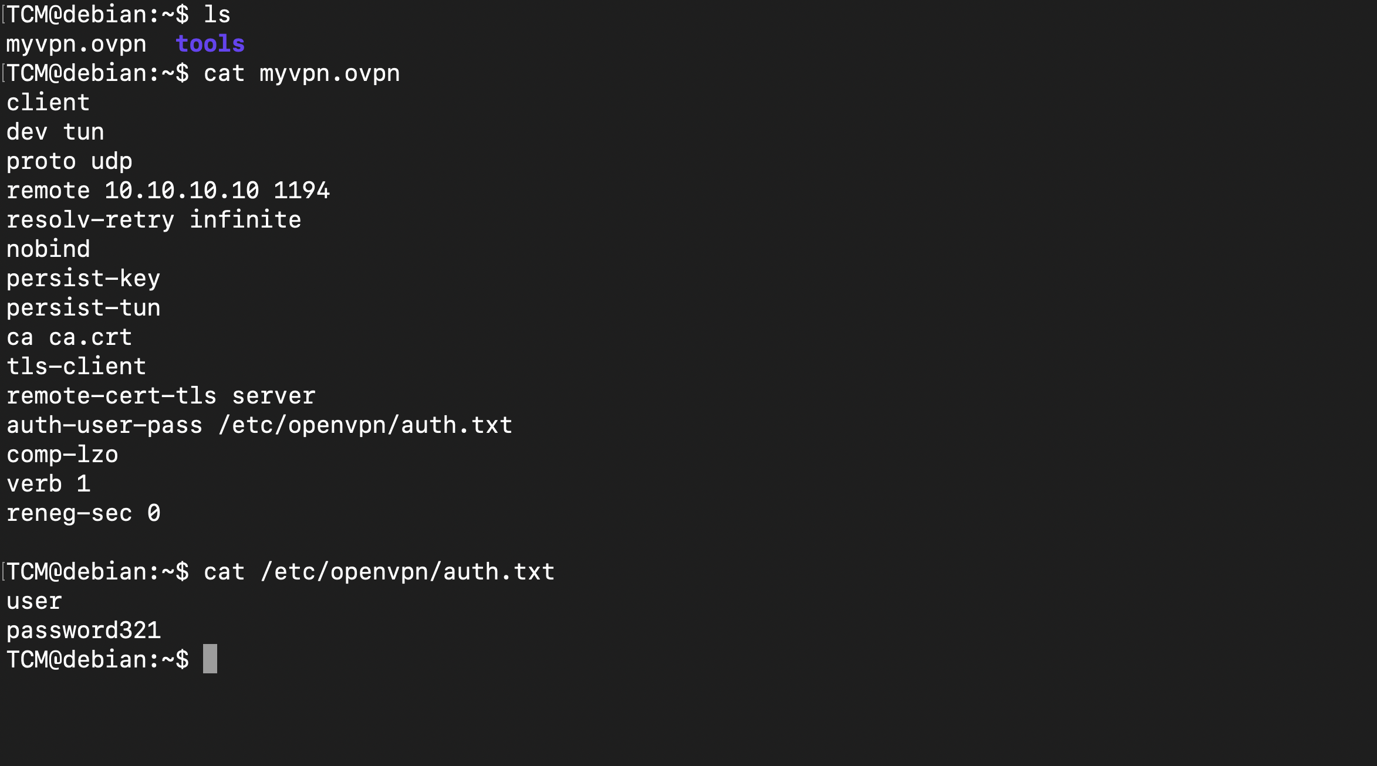Click the 'password321' text
Viewport: 1377px width, 766px height.
point(83,632)
